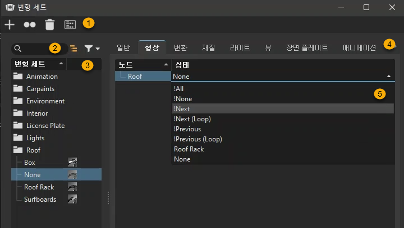Select the Box variant set
Viewport: 404px width, 228px height.
30,163
